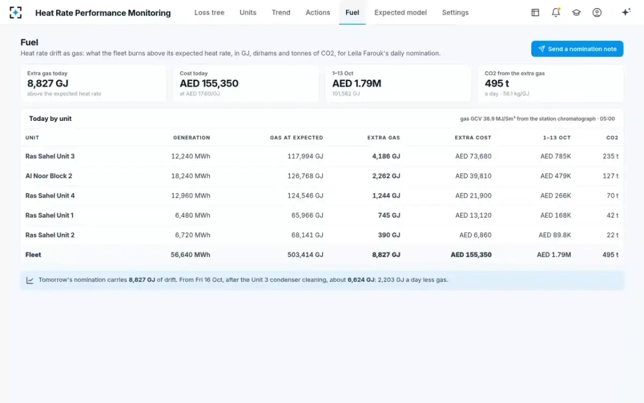The image size is (644, 403).
Task: Open the Settings tab
Action: tap(455, 12)
